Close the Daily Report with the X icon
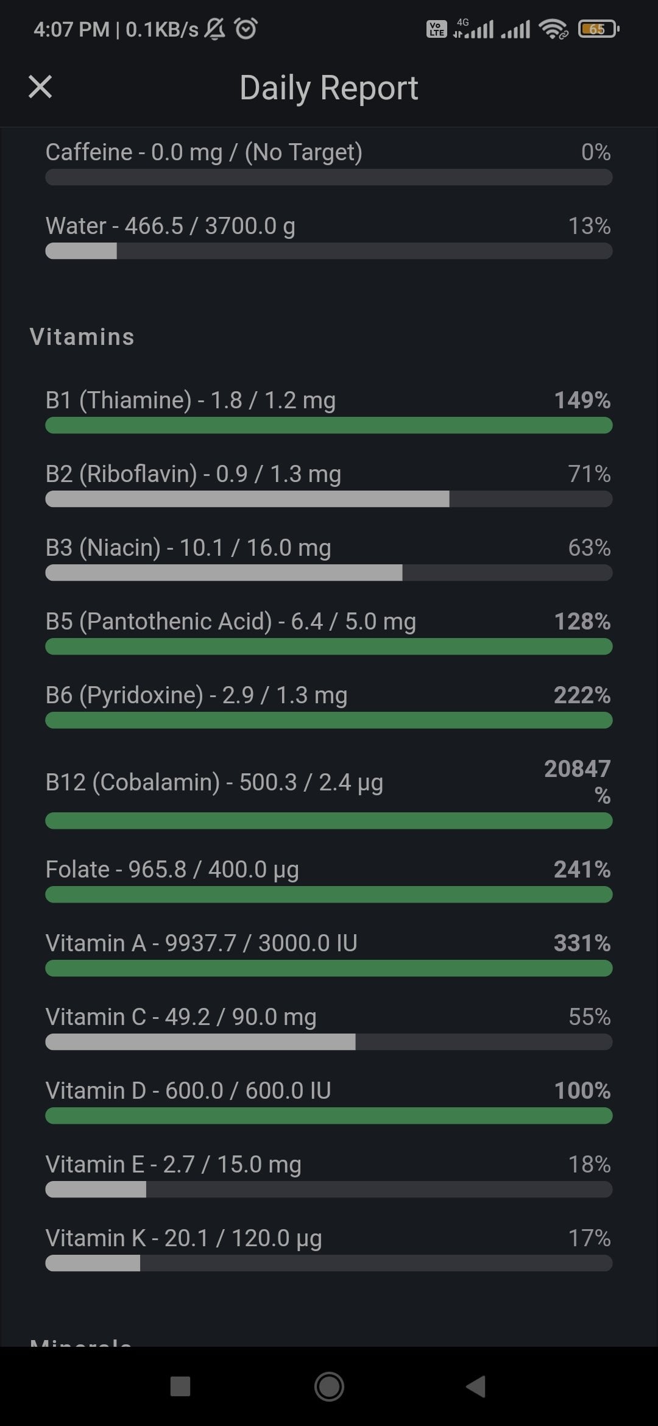This screenshot has width=658, height=1426. point(40,87)
